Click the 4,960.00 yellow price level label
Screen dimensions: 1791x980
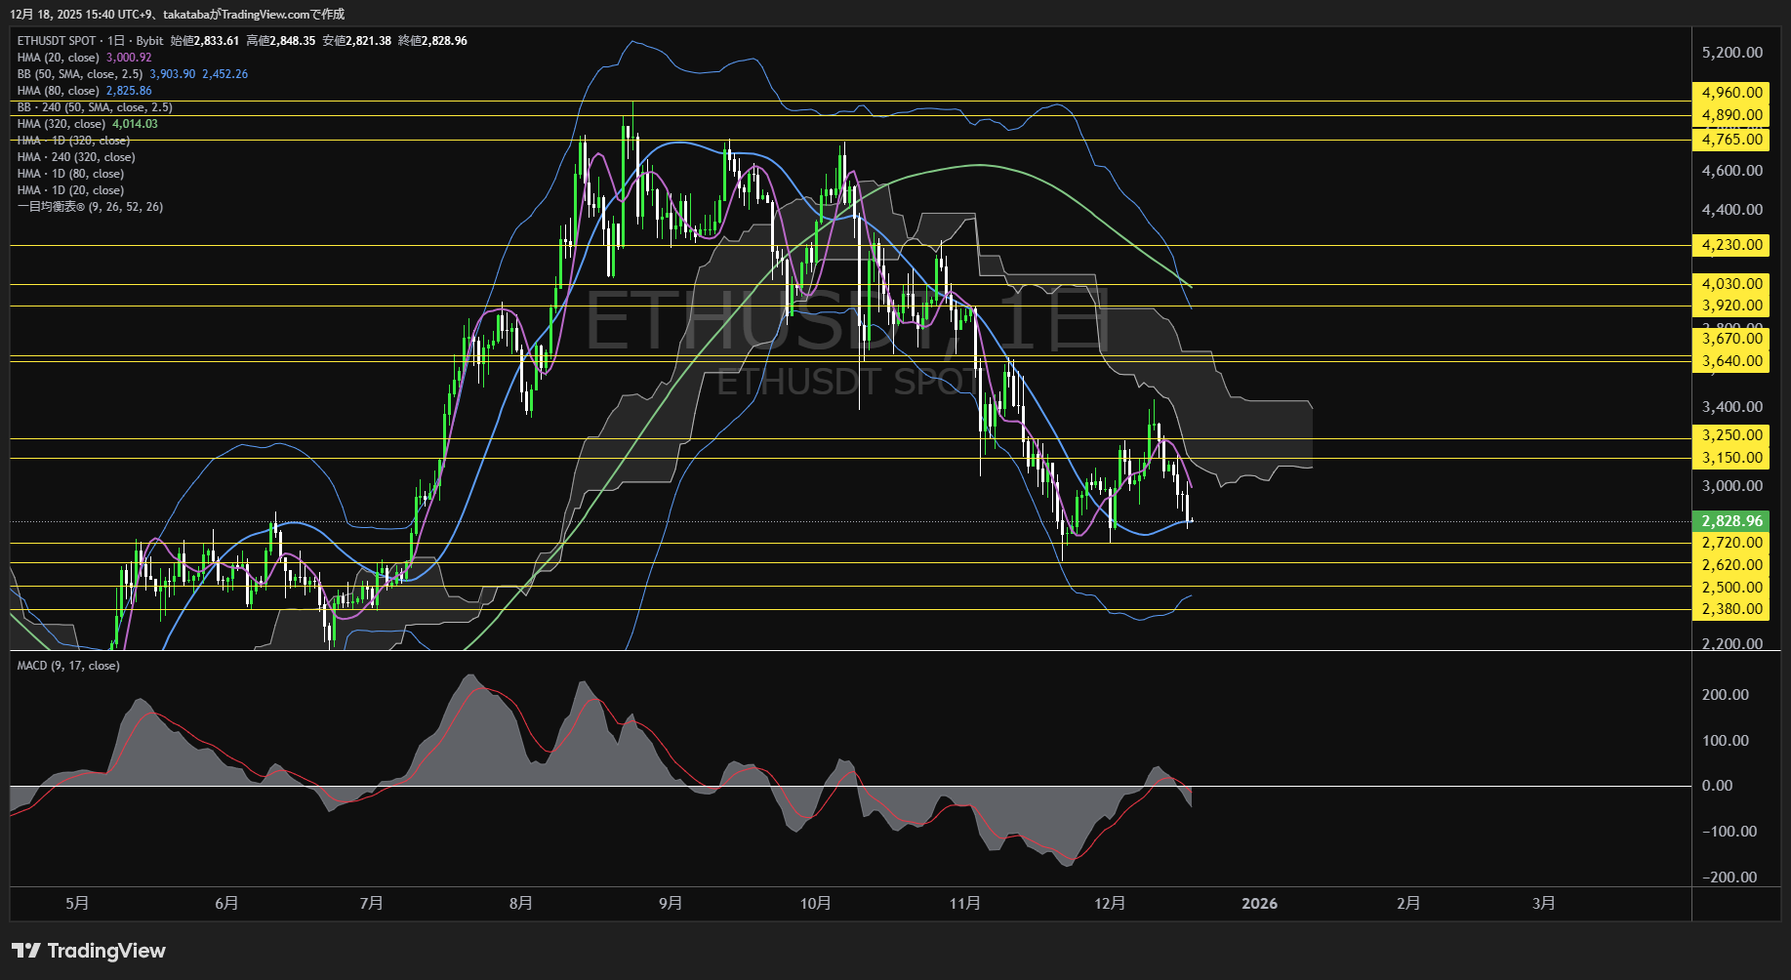pos(1731,93)
